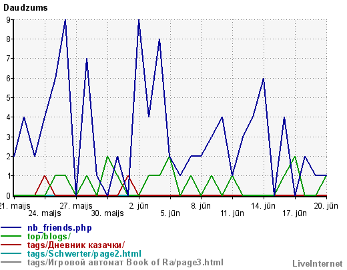
Task: Click the green line peak at 5. jūn
Action: tap(169, 157)
